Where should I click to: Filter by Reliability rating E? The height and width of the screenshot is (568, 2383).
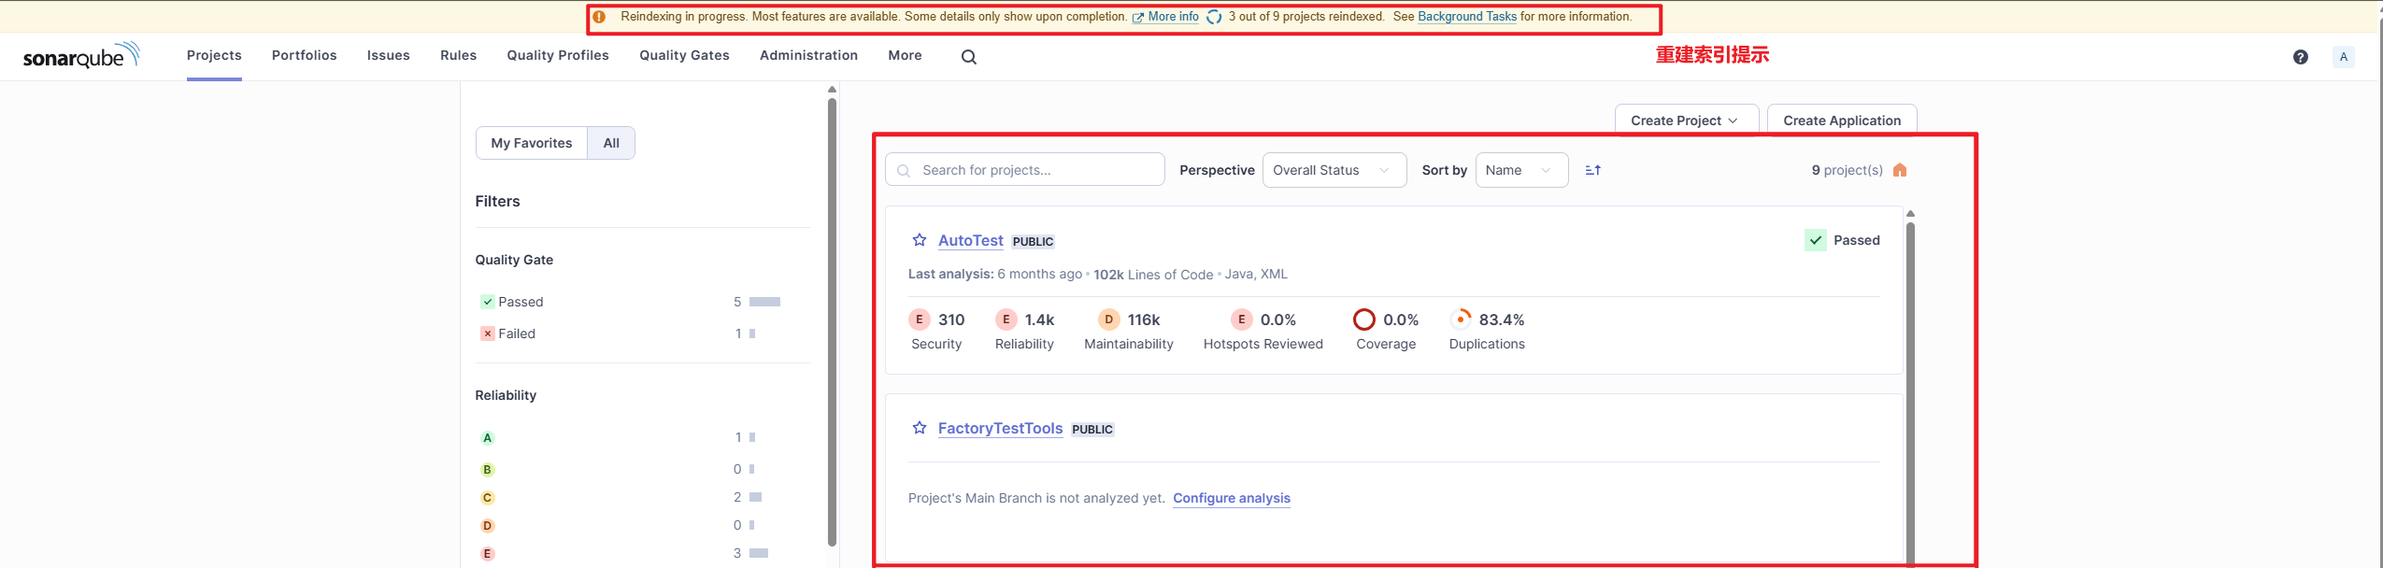(487, 554)
